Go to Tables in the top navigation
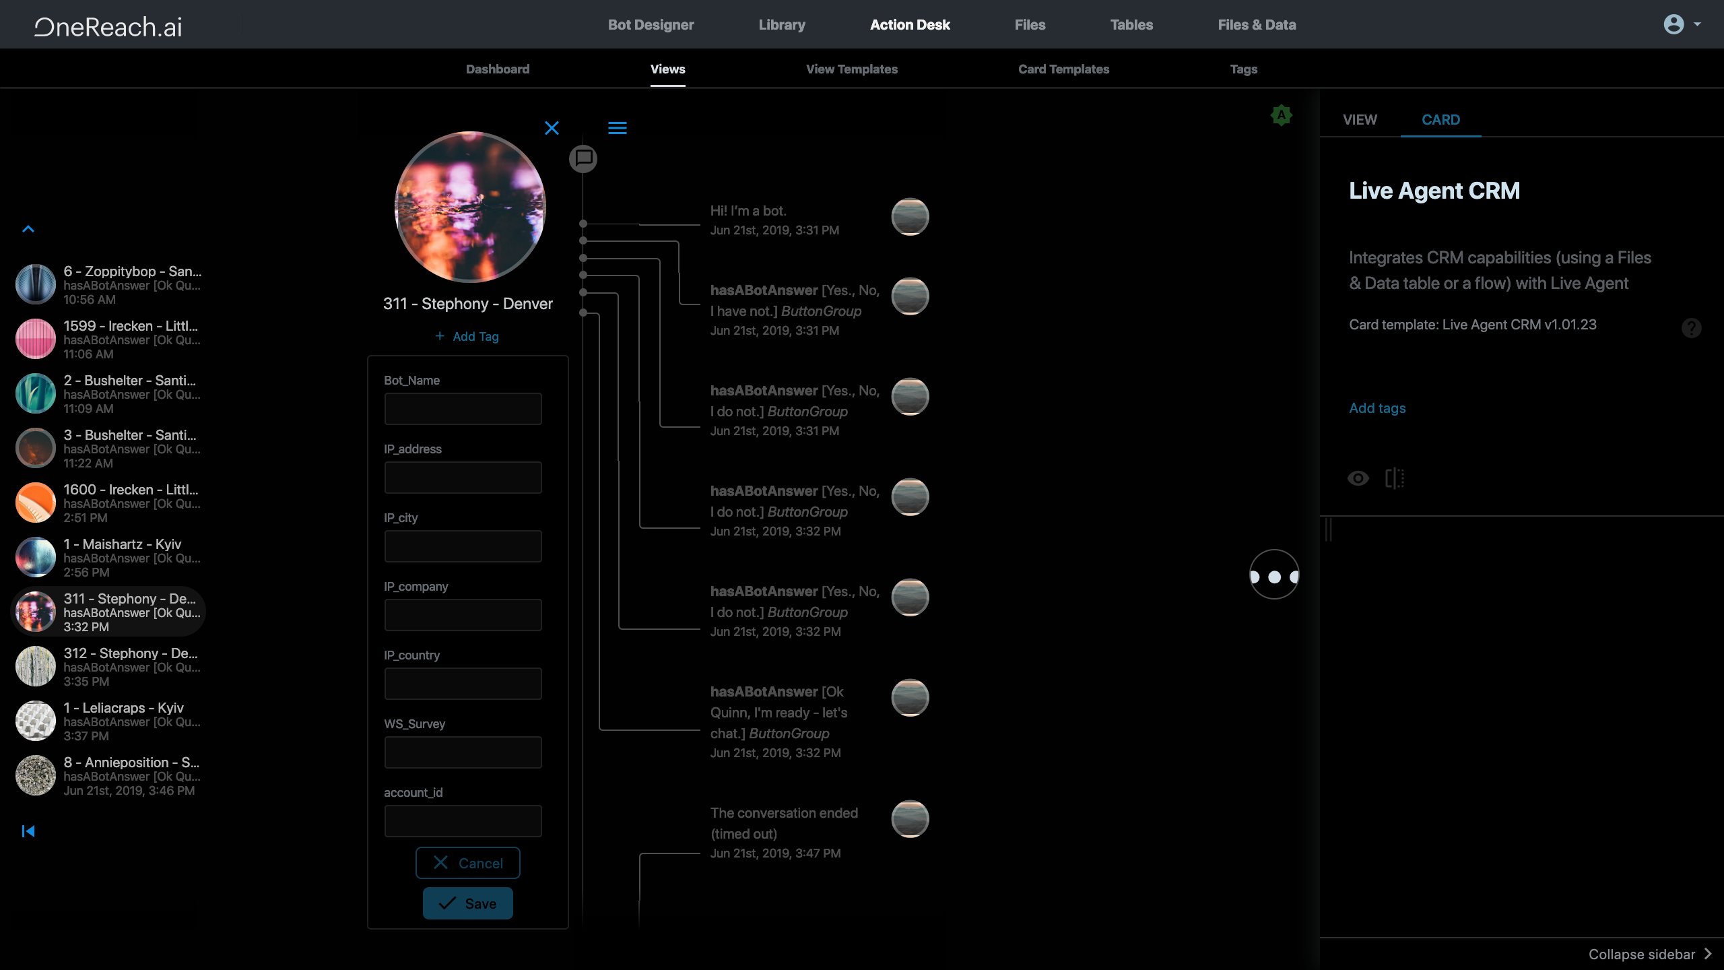 (1131, 25)
